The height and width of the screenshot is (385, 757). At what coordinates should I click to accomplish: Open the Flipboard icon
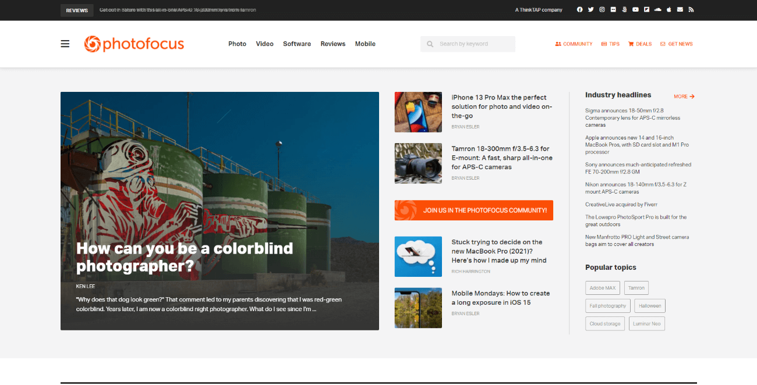pyautogui.click(x=646, y=10)
